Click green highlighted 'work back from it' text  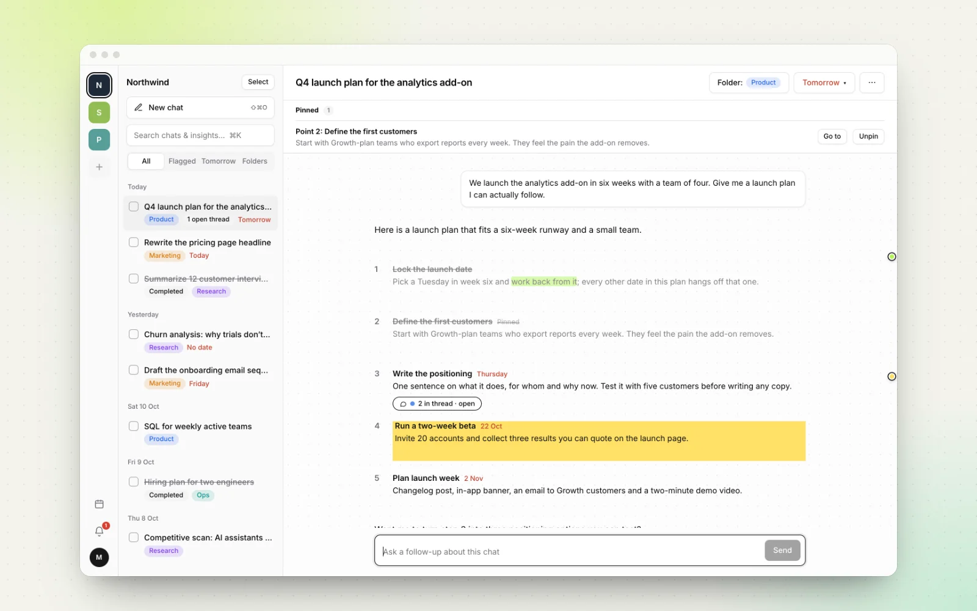tap(544, 282)
